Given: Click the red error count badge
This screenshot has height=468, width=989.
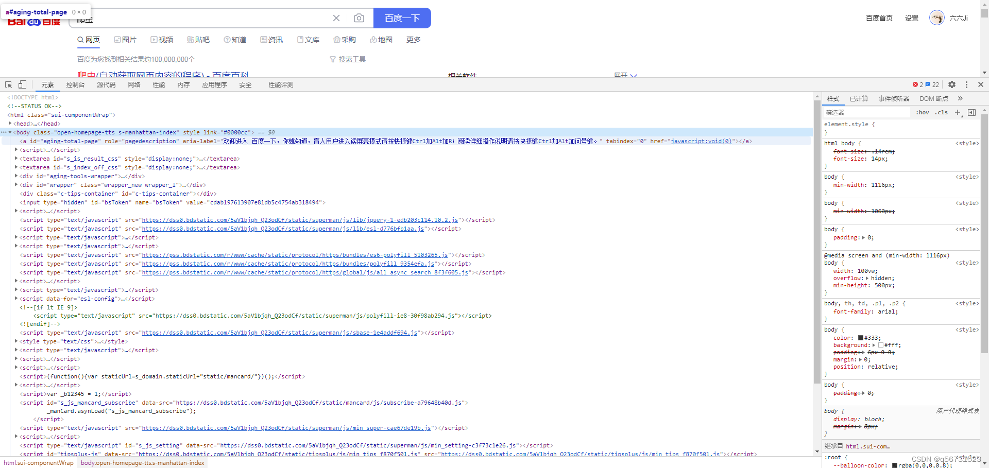Looking at the screenshot, I should pyautogui.click(x=918, y=84).
